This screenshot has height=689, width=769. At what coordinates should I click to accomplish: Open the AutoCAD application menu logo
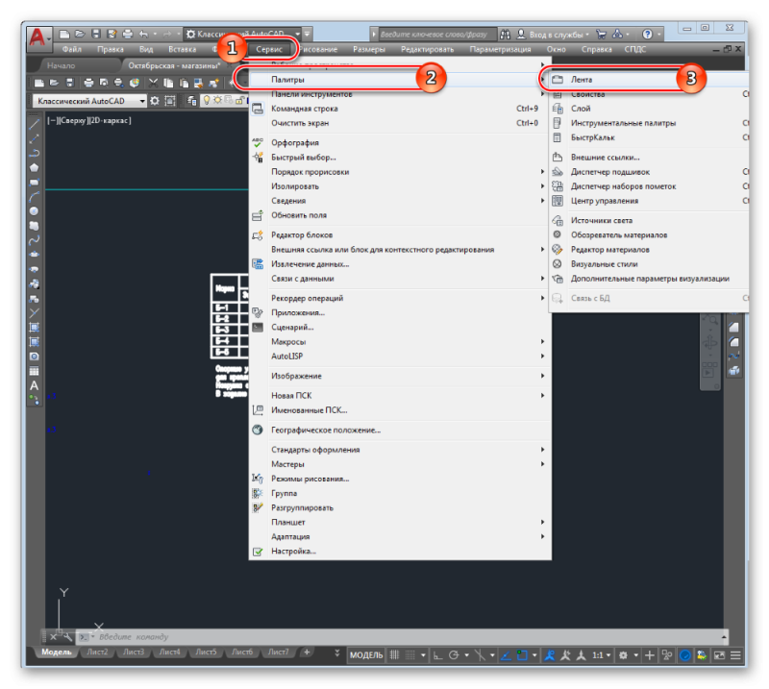tap(37, 37)
